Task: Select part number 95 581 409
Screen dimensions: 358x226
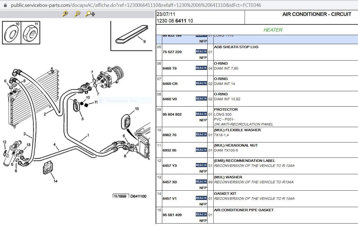Action: tap(172, 215)
